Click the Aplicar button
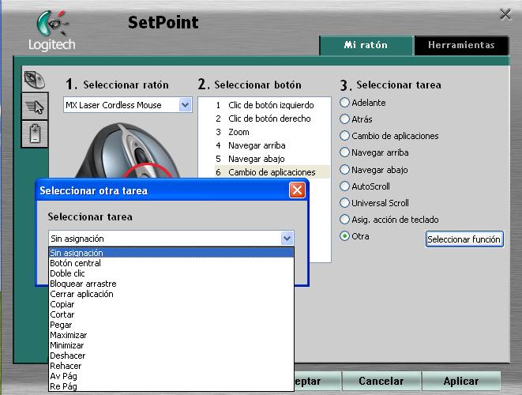 [x=460, y=381]
